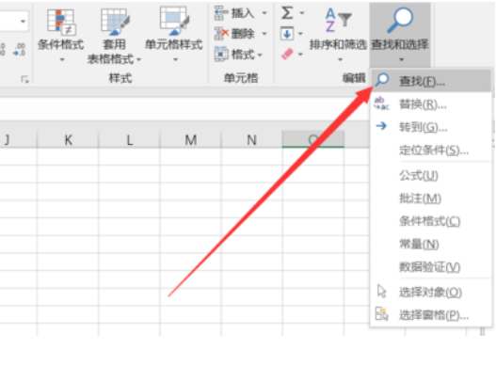This screenshot has width=496, height=382.
Task: Select column N header
Action: pyautogui.click(x=252, y=139)
